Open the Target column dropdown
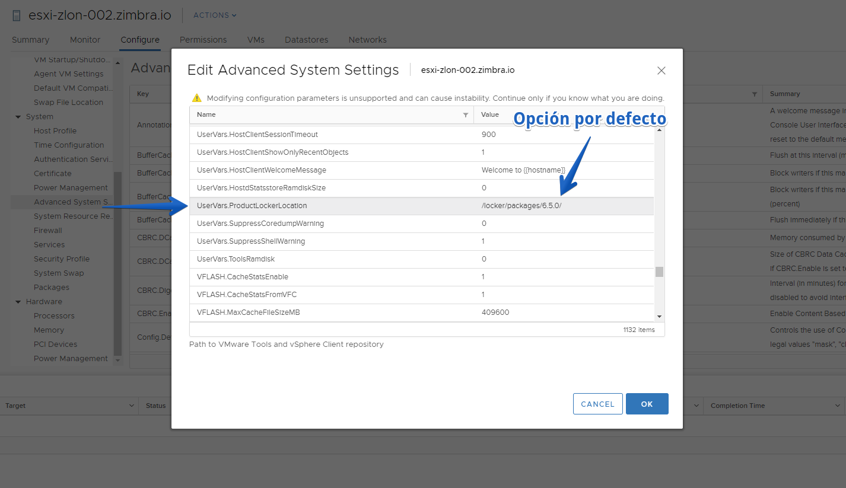The height and width of the screenshot is (488, 846). [x=132, y=406]
